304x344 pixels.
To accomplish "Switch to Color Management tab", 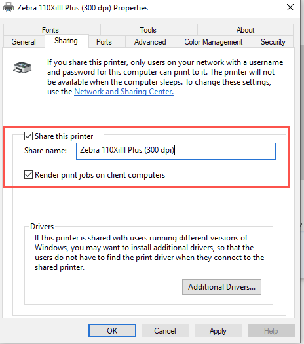I will coord(214,42).
